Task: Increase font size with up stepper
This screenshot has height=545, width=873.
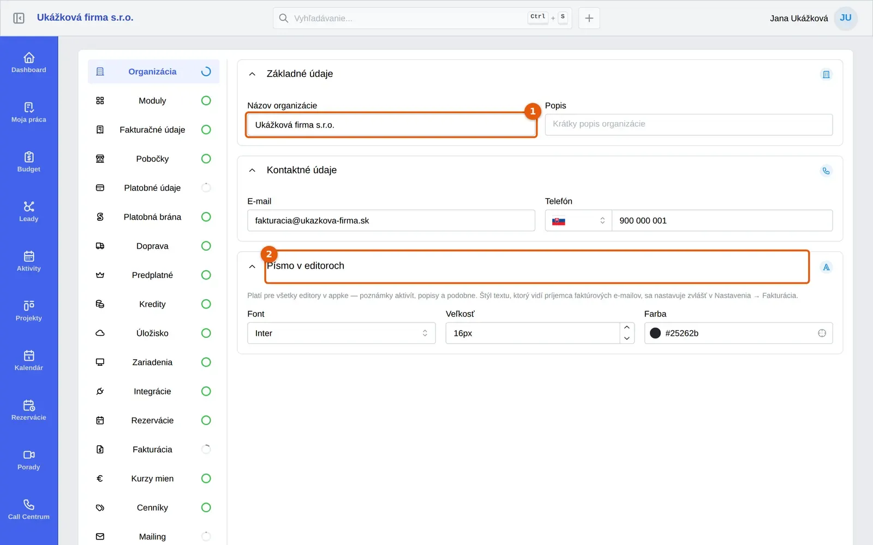Action: pos(627,328)
